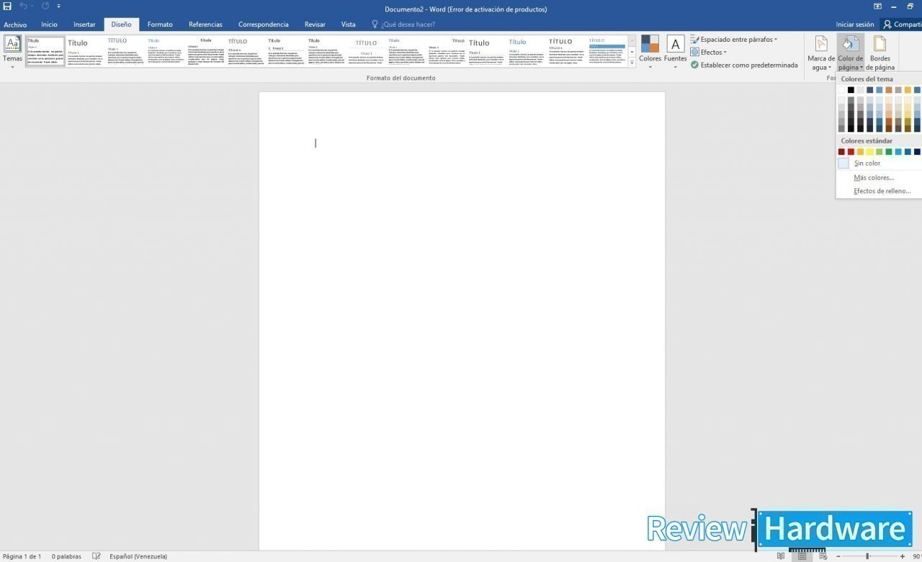
Task: Select the green standard color
Action: [889, 152]
